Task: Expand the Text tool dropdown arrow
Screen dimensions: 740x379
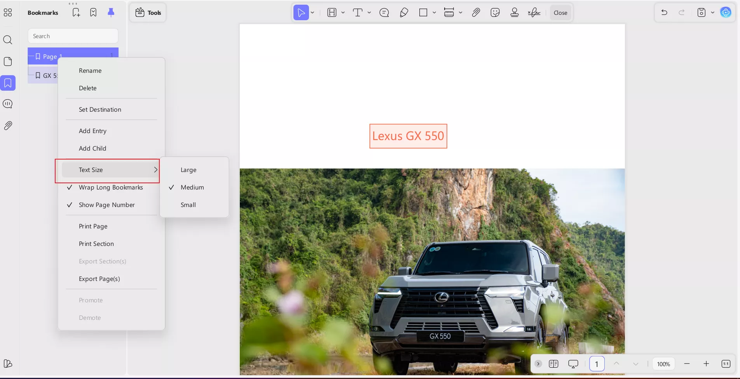Action: click(369, 12)
